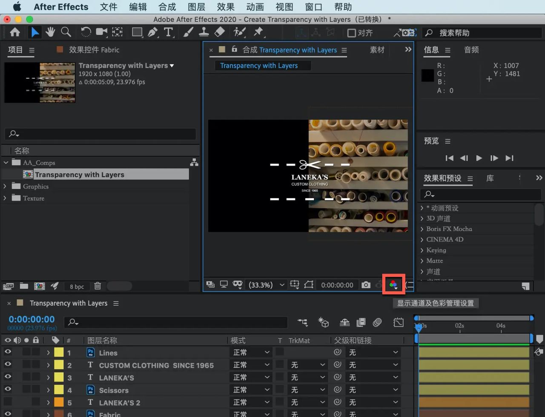Take a snapshot with the camera icon
The height and width of the screenshot is (417, 545).
[x=365, y=285]
